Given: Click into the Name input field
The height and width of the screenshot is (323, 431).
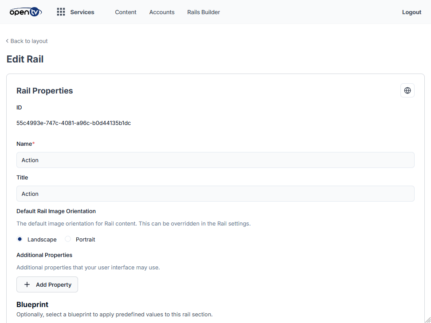Looking at the screenshot, I should click(215, 160).
